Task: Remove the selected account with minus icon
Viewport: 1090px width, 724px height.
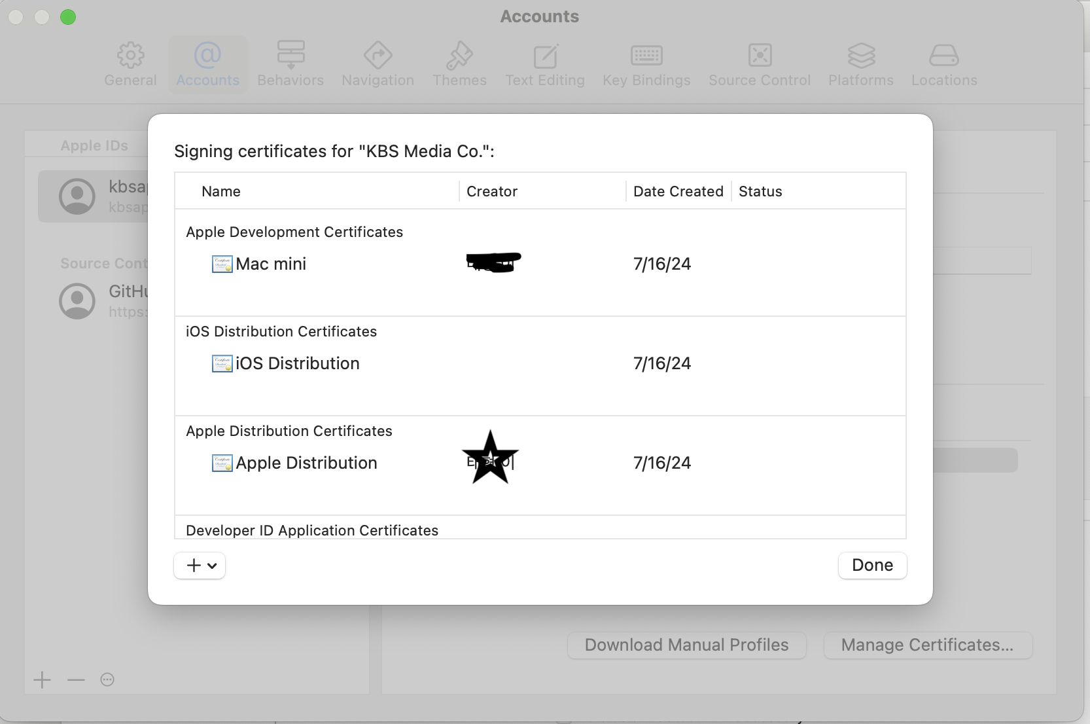Action: [x=76, y=680]
